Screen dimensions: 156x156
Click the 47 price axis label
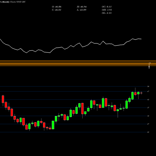coord(148,91)
